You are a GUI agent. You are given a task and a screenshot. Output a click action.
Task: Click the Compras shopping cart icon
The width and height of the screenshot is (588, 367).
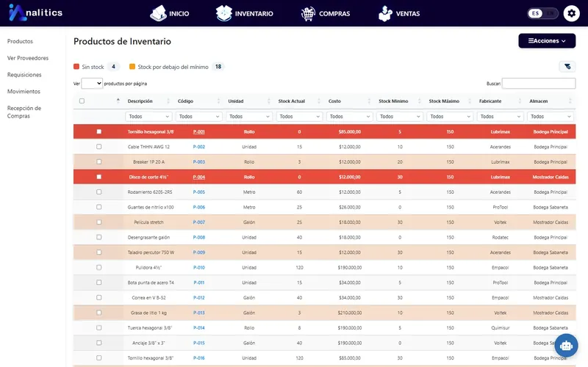[x=308, y=14]
